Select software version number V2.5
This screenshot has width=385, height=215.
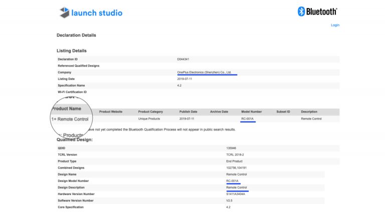click(x=230, y=200)
